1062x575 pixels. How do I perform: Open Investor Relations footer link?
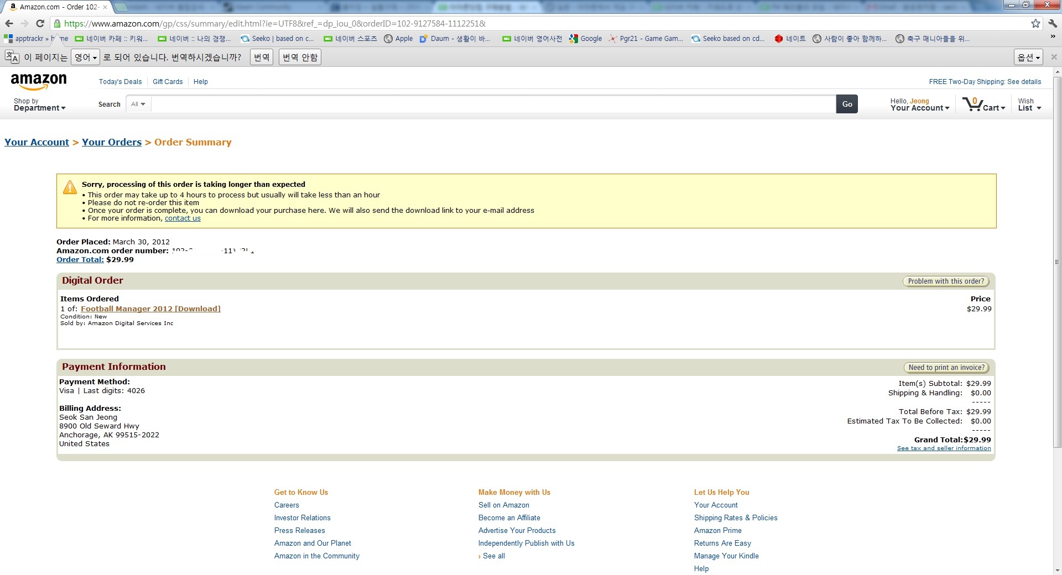302,518
